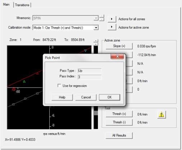Open All Results button
The image size is (182, 150).
(119, 135)
